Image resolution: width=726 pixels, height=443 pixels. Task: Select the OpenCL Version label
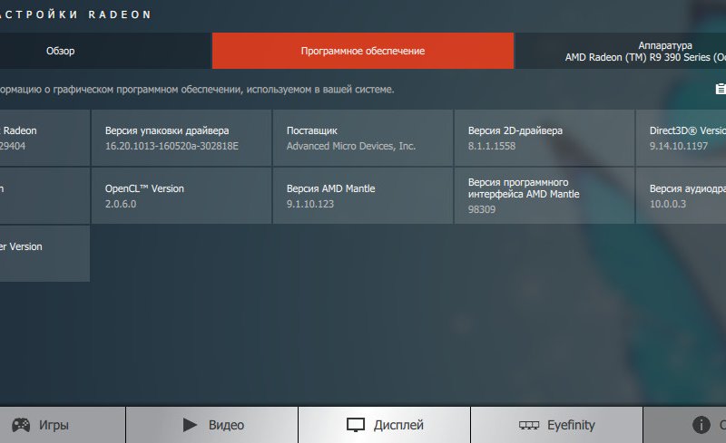coord(144,188)
